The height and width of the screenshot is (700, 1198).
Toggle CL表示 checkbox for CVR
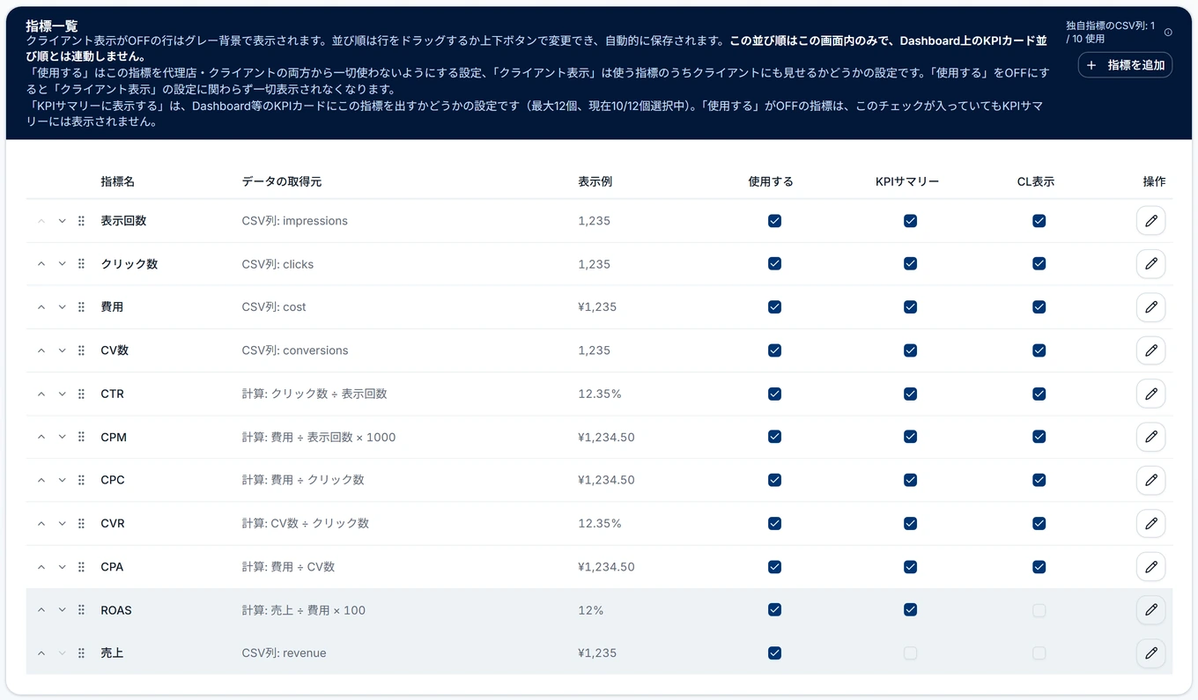pos(1039,523)
